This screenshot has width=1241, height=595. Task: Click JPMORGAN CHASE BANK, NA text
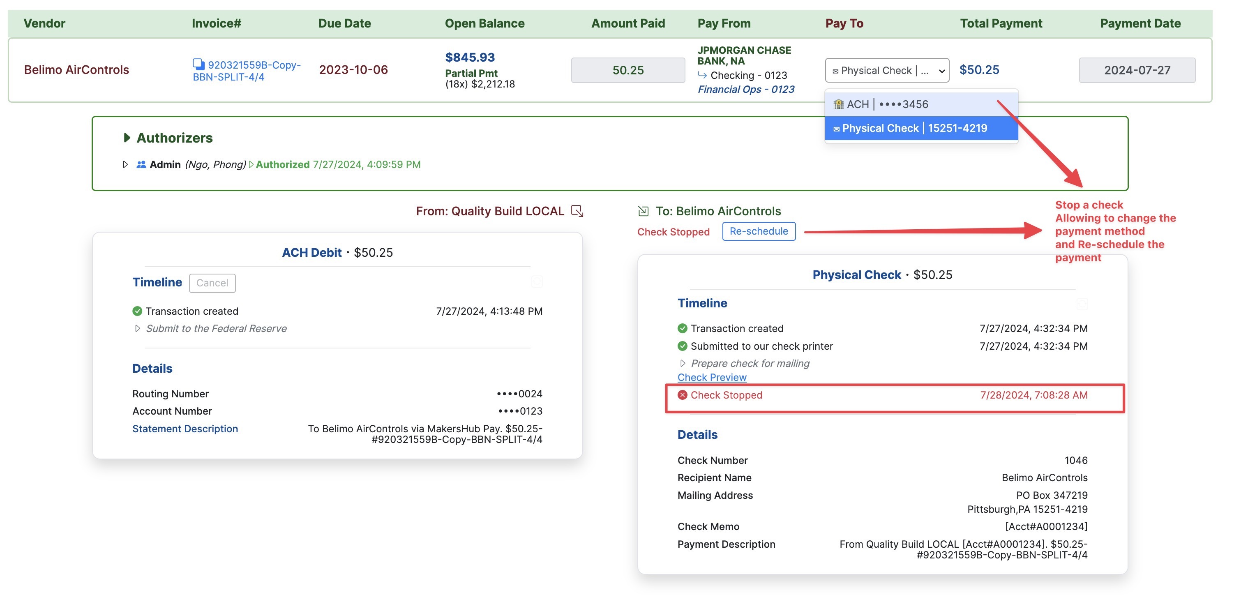click(744, 55)
